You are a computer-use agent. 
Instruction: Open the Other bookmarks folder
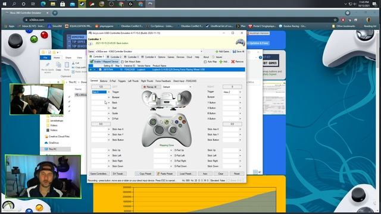[343, 26]
